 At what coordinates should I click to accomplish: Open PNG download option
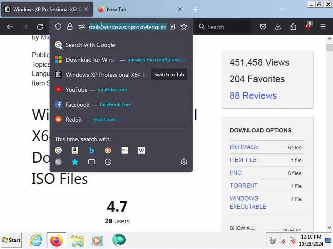(x=236, y=173)
